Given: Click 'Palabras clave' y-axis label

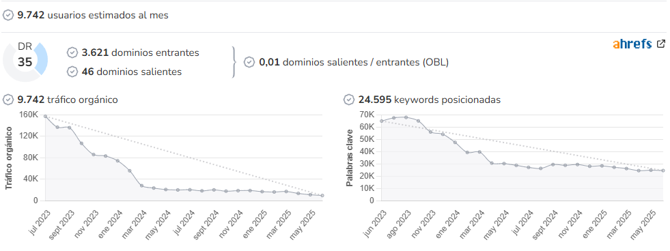Looking at the screenshot, I should tap(349, 158).
